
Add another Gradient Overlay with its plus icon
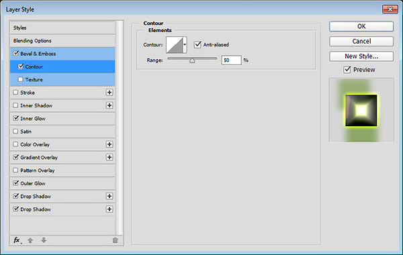coord(109,157)
